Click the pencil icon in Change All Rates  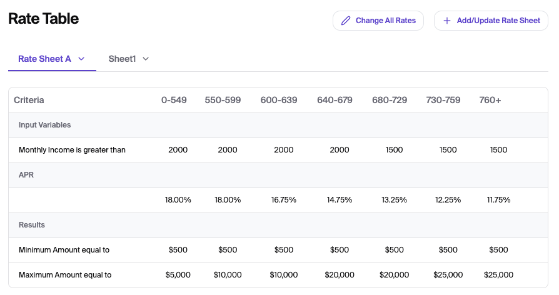346,21
